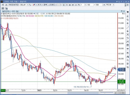The image size is (130, 95).
Task: Click the 중복 button
Action: (45, 5)
